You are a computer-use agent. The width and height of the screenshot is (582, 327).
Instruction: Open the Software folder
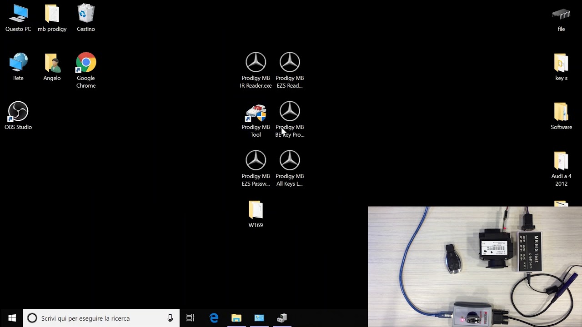(561, 116)
